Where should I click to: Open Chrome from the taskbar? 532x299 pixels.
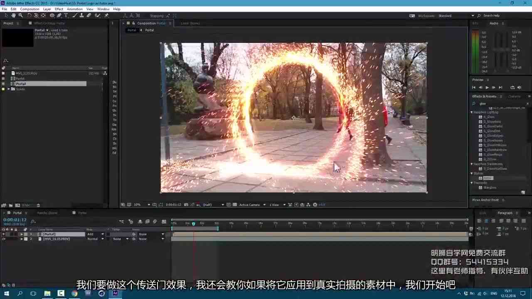pyautogui.click(x=74, y=293)
